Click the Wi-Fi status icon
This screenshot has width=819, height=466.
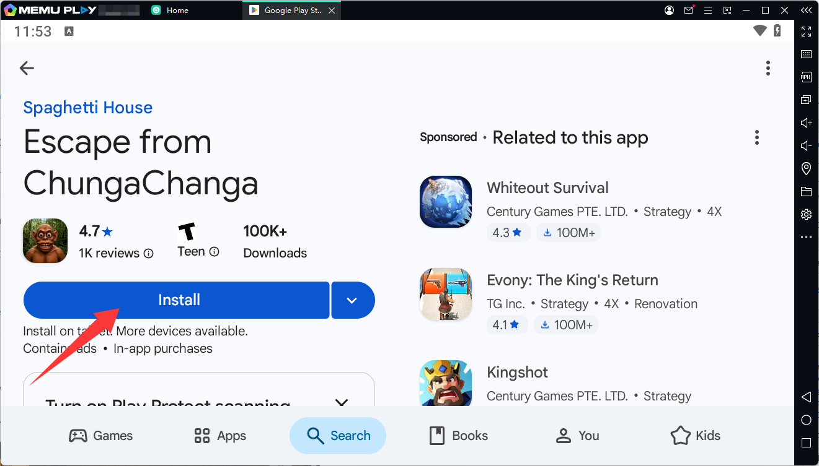(760, 31)
